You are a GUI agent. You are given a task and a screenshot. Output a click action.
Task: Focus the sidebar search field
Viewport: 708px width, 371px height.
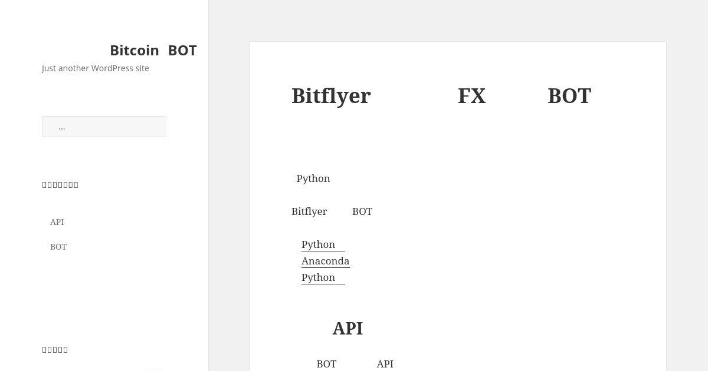click(x=104, y=127)
